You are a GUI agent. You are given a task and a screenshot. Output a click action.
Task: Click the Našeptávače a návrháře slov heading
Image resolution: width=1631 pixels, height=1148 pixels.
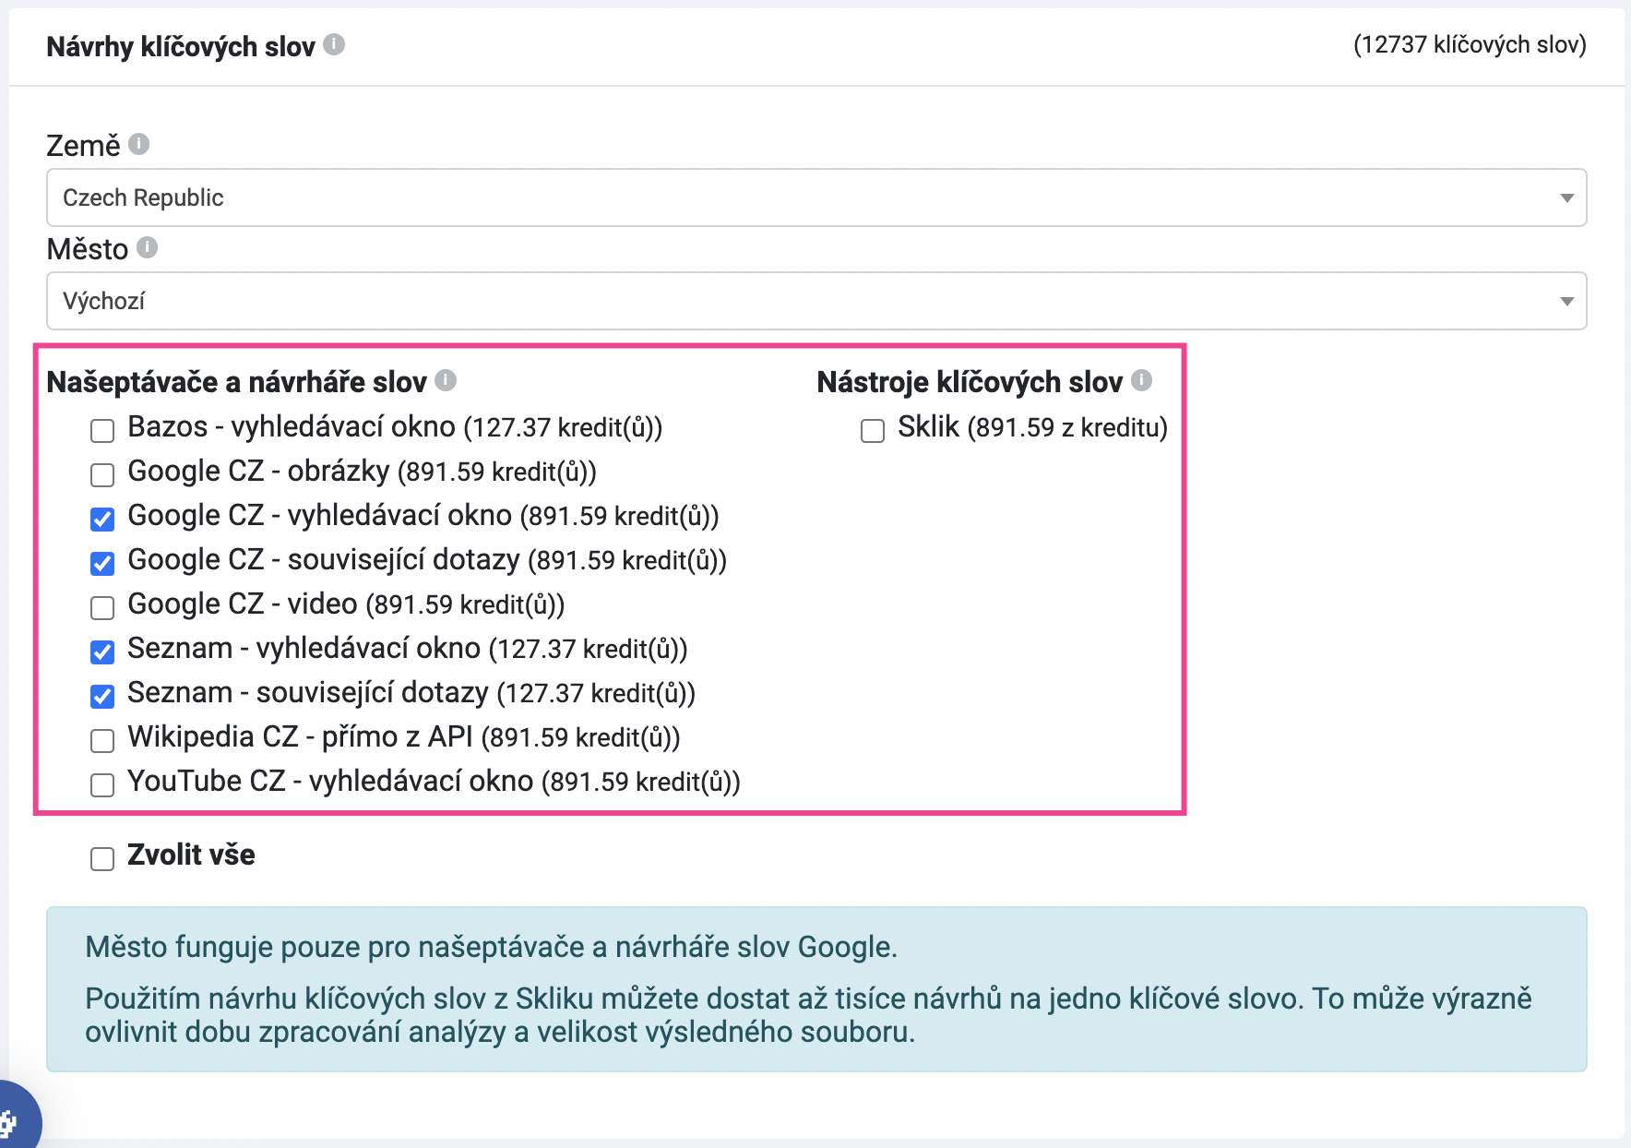click(236, 382)
